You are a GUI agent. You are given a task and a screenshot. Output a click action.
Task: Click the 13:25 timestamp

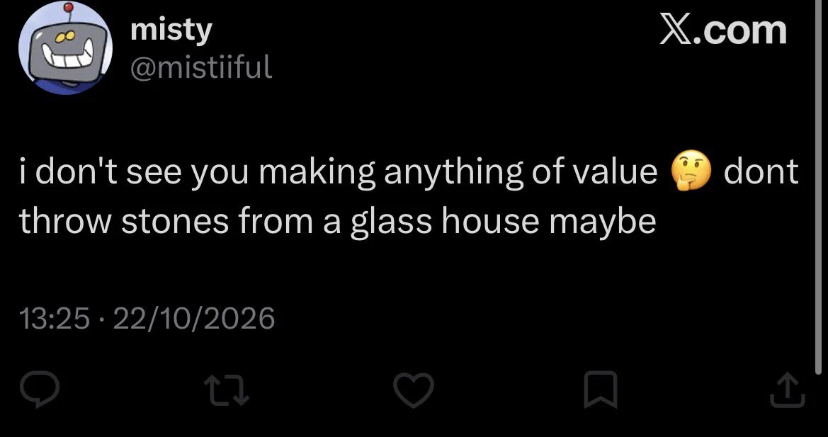[55, 319]
